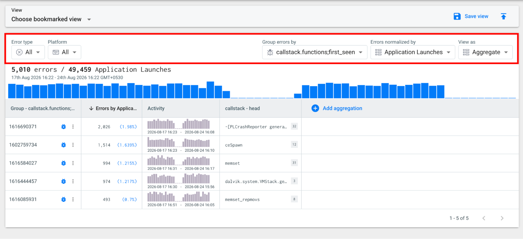Click the Errors by Applica... column header text
Screen dimensions: 523x239
[x=116, y=108]
